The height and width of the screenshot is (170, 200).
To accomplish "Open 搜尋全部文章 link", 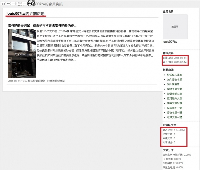I will click(174, 94).
